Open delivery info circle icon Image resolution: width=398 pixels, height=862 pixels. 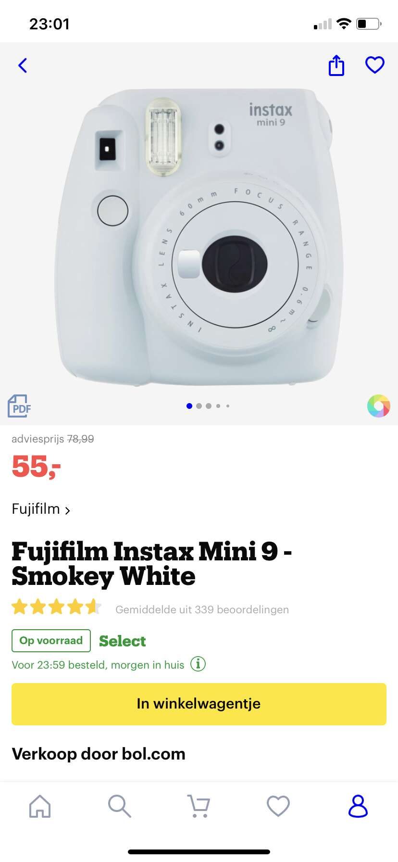click(198, 664)
